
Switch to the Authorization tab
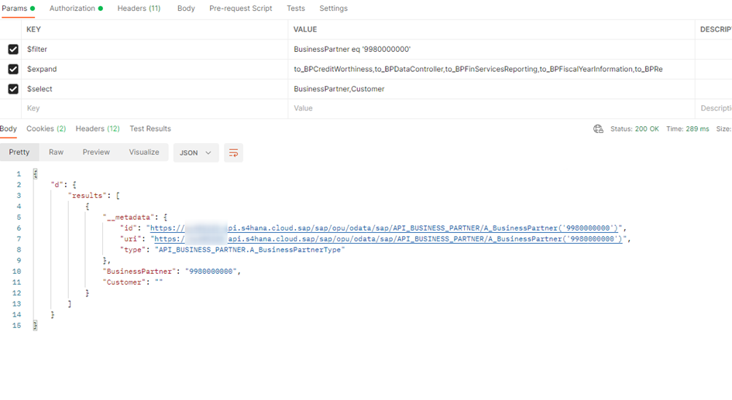[x=76, y=9]
